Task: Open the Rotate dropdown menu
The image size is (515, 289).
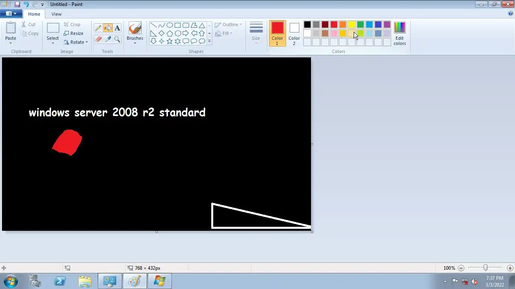Action: pyautogui.click(x=76, y=42)
